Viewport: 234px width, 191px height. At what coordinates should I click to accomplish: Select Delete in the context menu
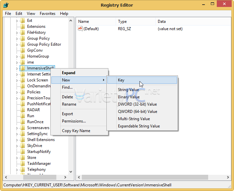[79, 97]
